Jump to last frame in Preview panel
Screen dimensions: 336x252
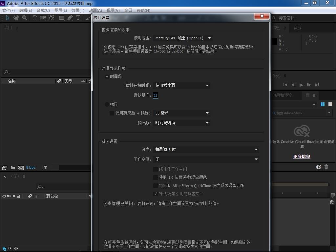coord(317,85)
